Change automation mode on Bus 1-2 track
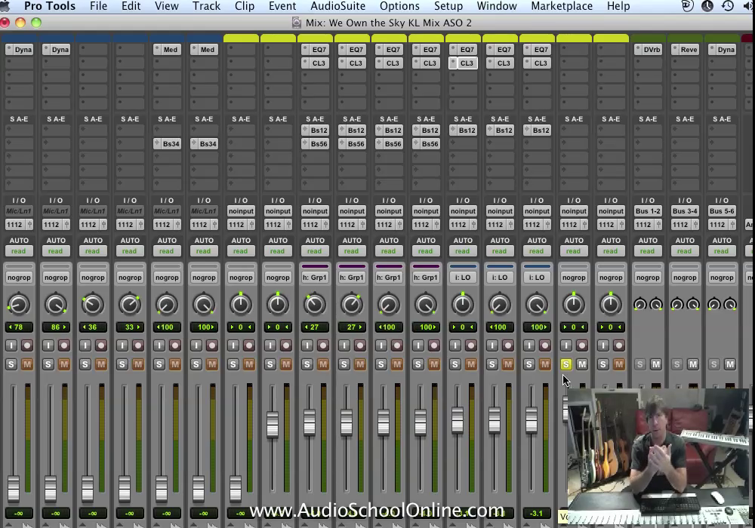The height and width of the screenshot is (528, 755). click(x=647, y=251)
